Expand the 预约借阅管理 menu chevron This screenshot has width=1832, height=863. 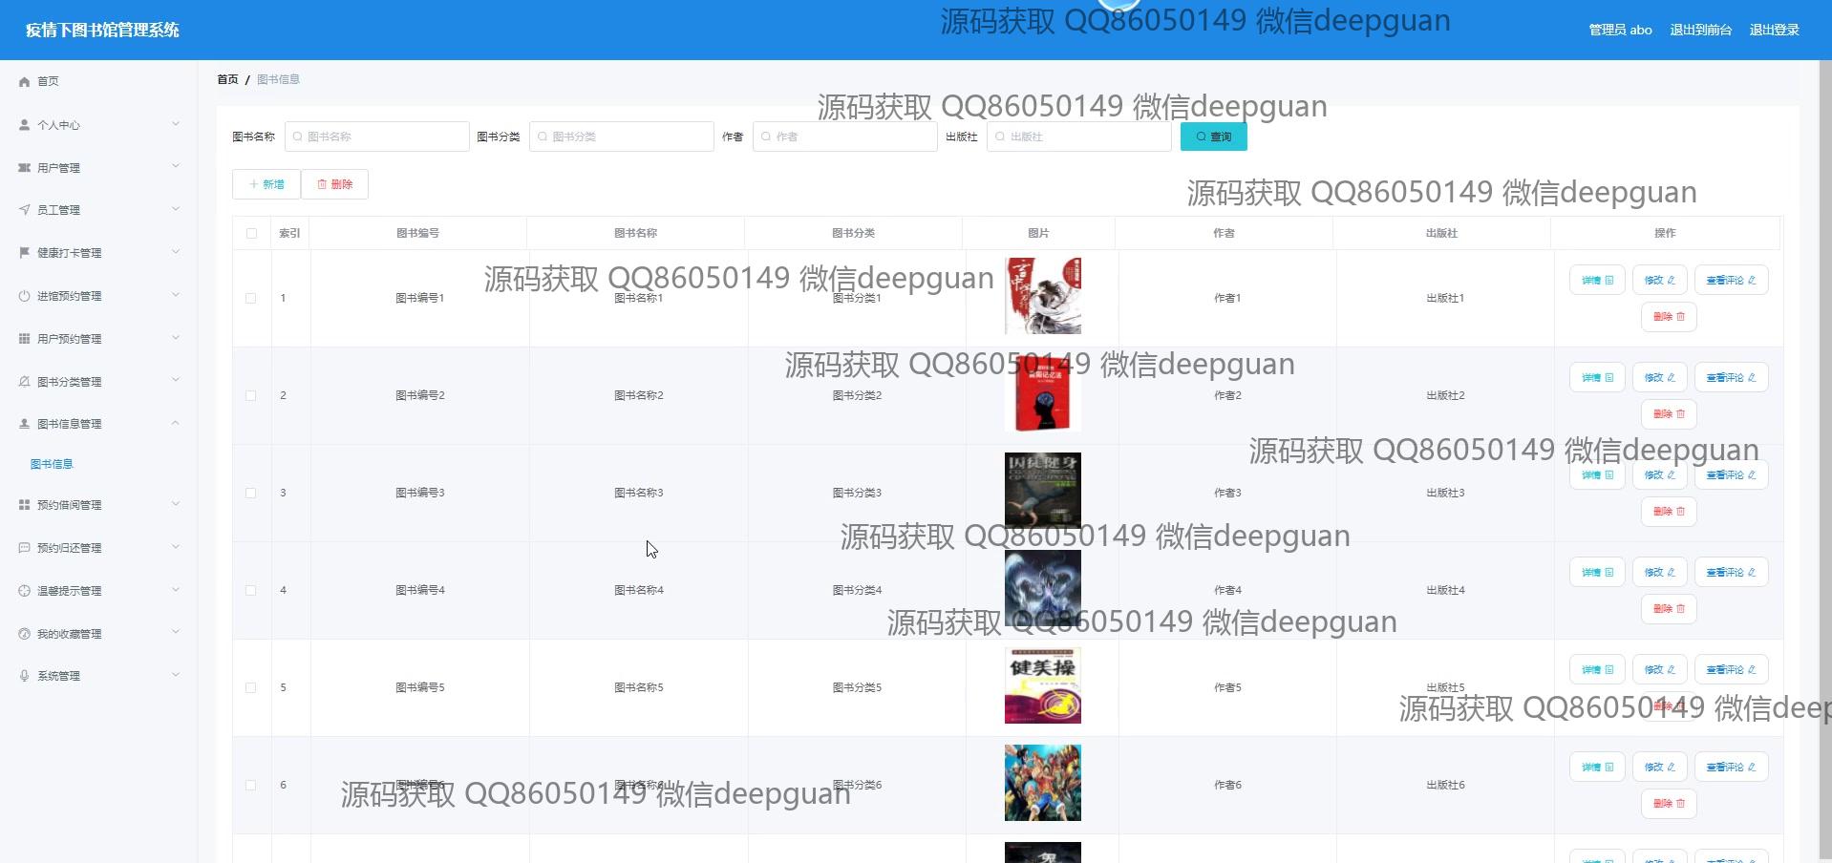[176, 504]
